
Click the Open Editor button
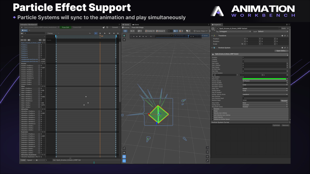281,51
